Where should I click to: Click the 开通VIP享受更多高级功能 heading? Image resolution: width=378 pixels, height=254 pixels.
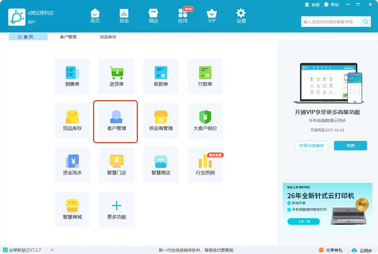pos(328,112)
